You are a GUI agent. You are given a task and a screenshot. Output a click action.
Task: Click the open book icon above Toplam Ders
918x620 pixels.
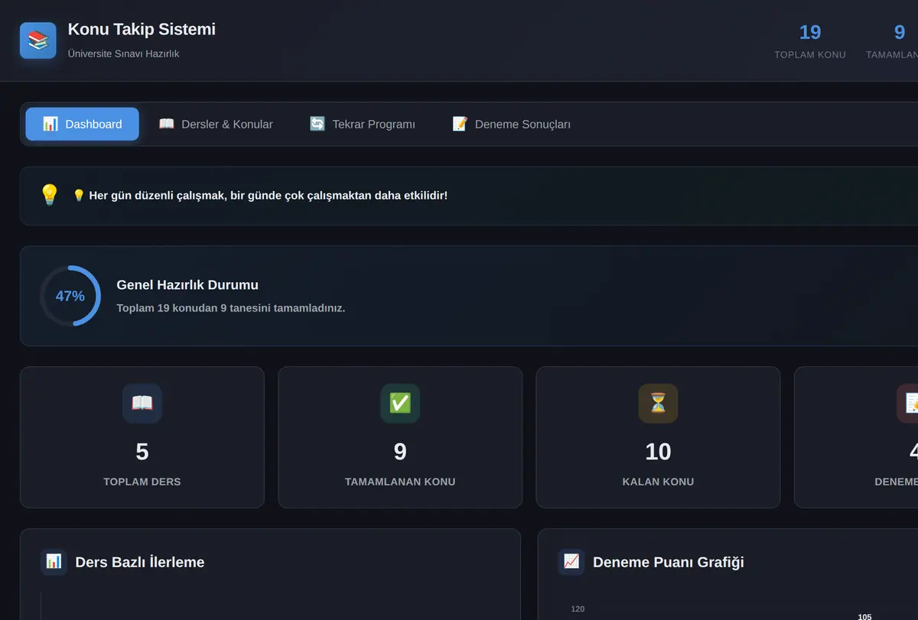click(142, 403)
